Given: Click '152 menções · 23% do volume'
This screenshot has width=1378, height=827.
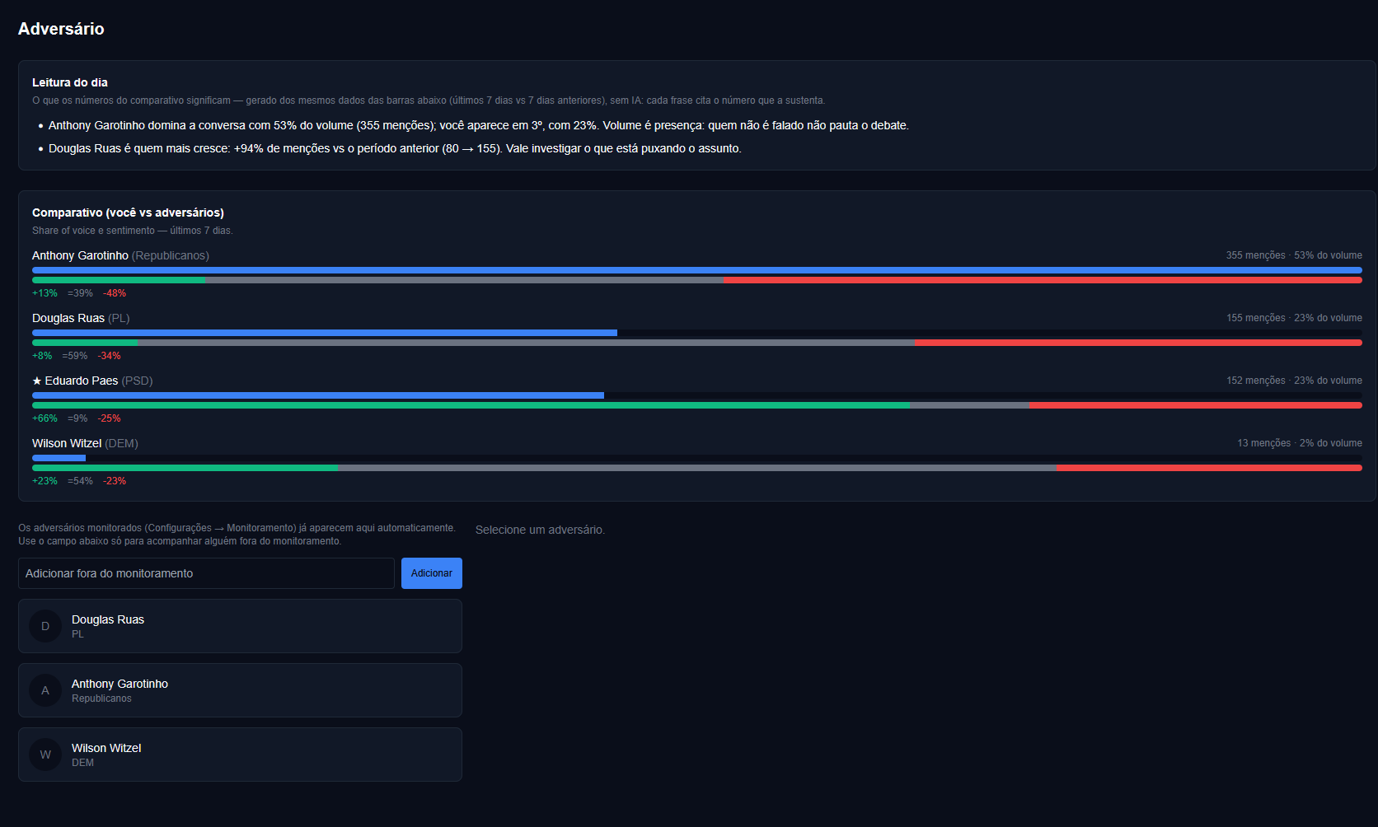Looking at the screenshot, I should coord(1294,381).
